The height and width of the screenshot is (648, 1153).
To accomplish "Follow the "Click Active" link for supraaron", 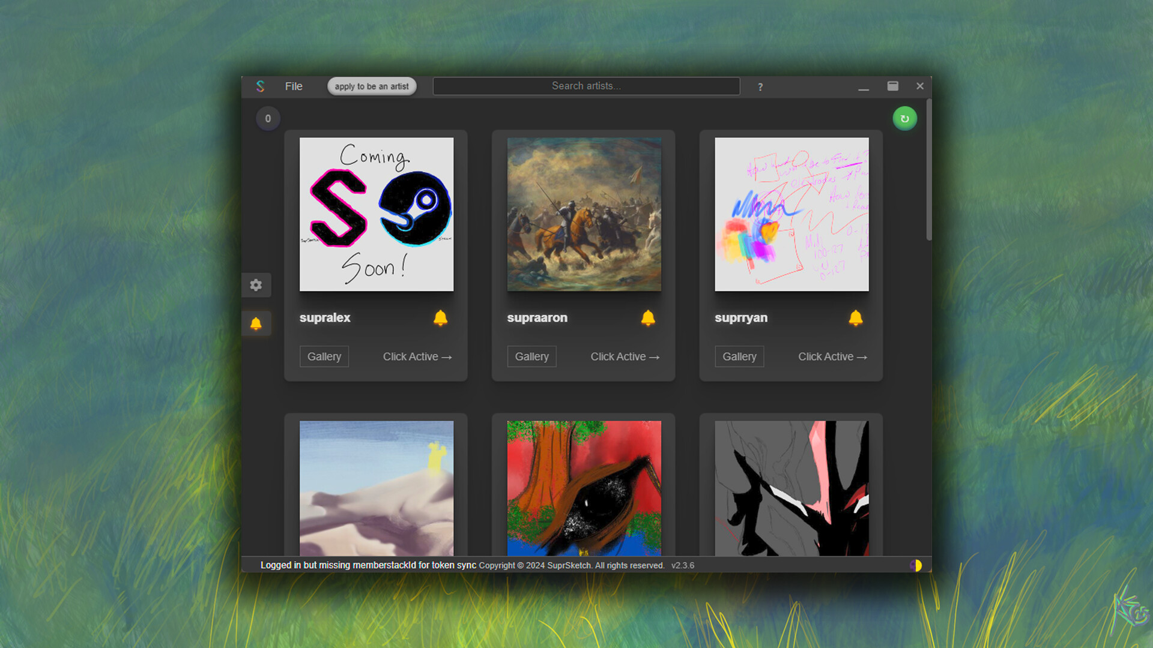I will tap(625, 356).
